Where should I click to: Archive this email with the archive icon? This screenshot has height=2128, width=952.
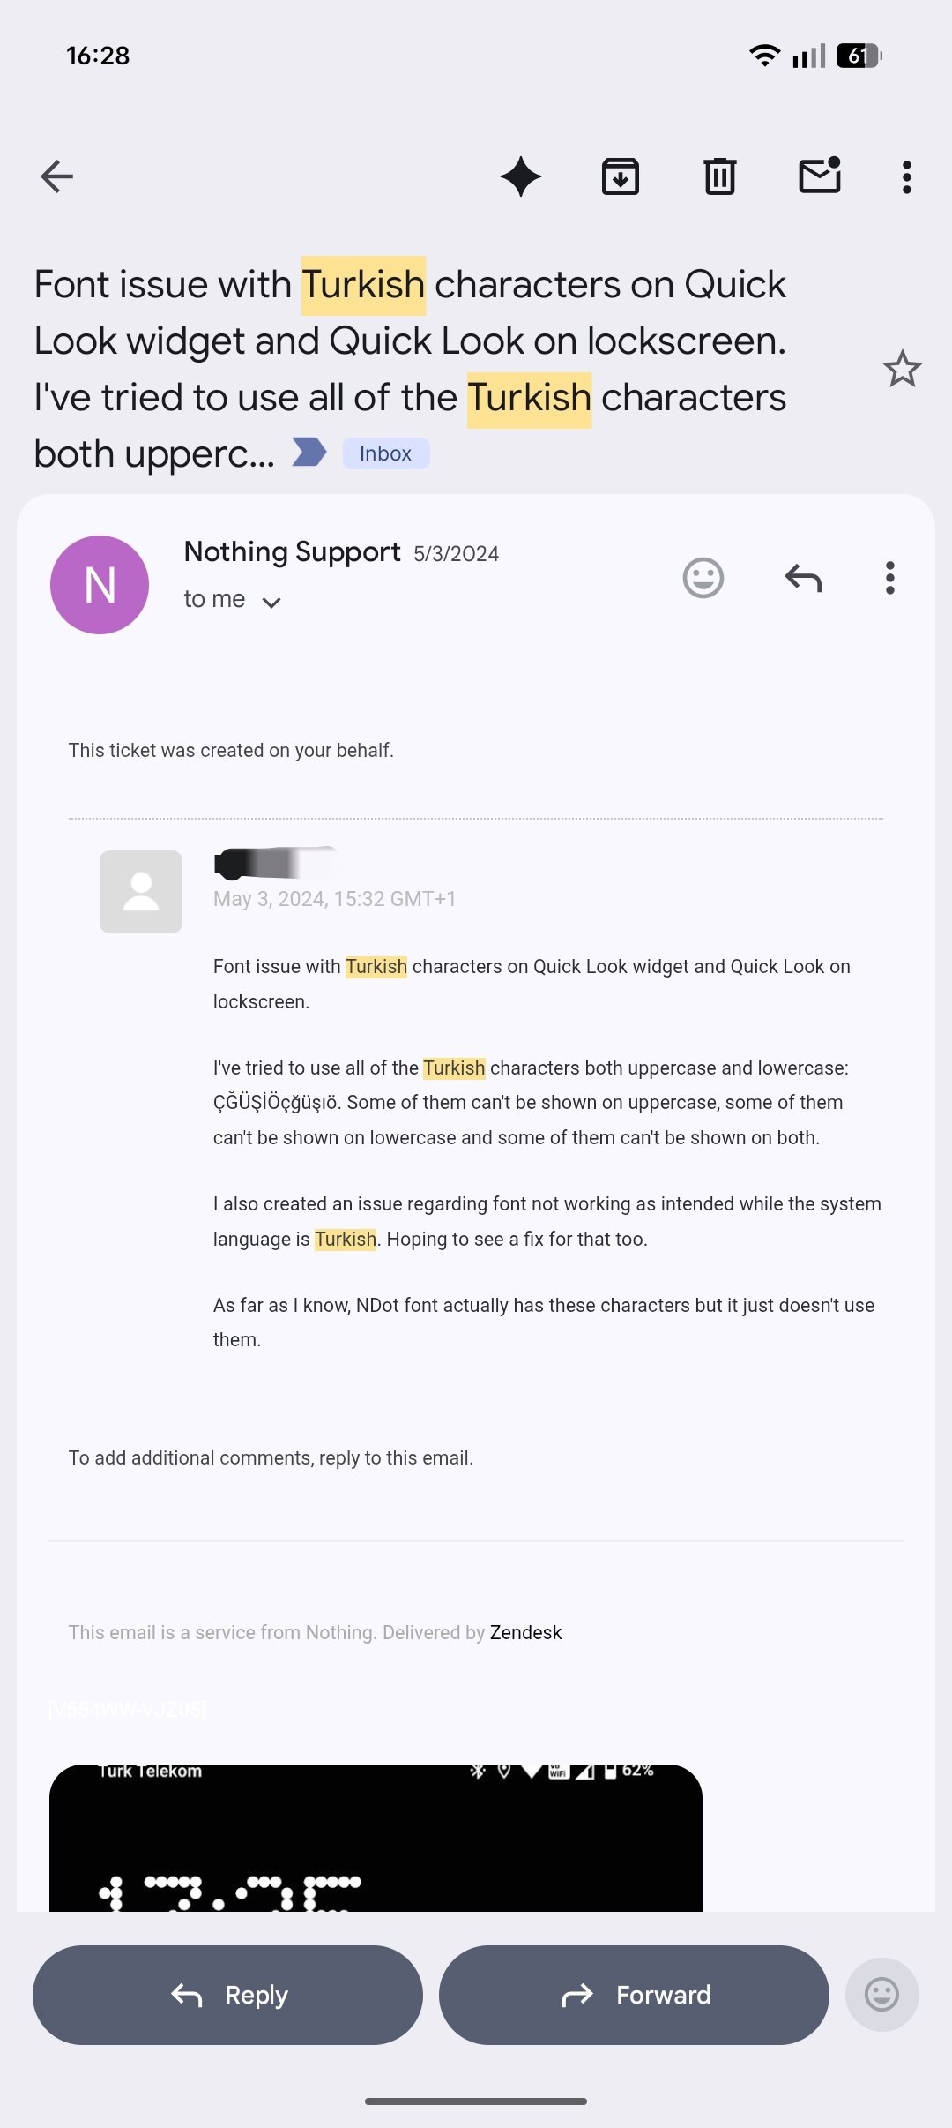click(x=621, y=176)
